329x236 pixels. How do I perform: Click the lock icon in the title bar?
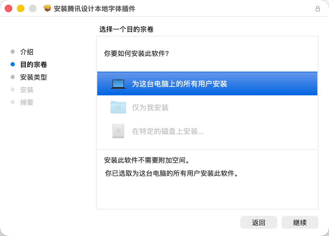318,8
